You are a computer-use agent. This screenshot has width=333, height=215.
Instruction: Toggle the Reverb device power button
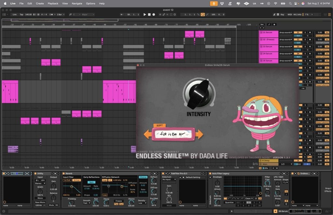[63, 173]
